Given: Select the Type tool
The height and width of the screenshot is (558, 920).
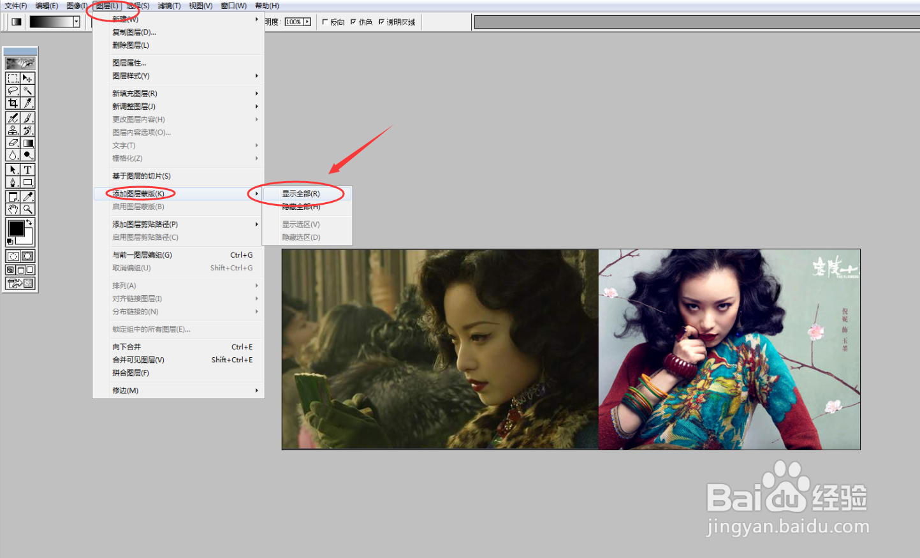Looking at the screenshot, I should 27,170.
